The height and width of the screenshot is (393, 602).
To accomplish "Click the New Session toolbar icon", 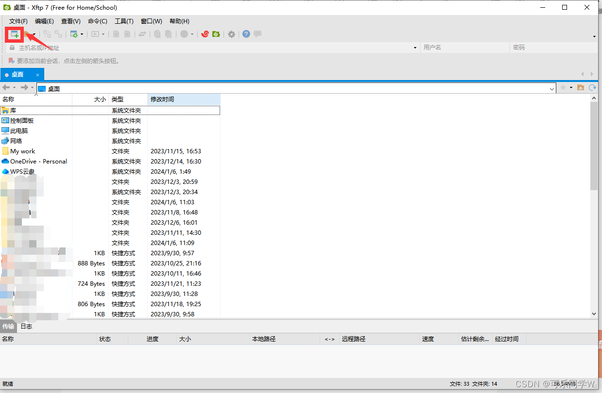I will coord(15,34).
